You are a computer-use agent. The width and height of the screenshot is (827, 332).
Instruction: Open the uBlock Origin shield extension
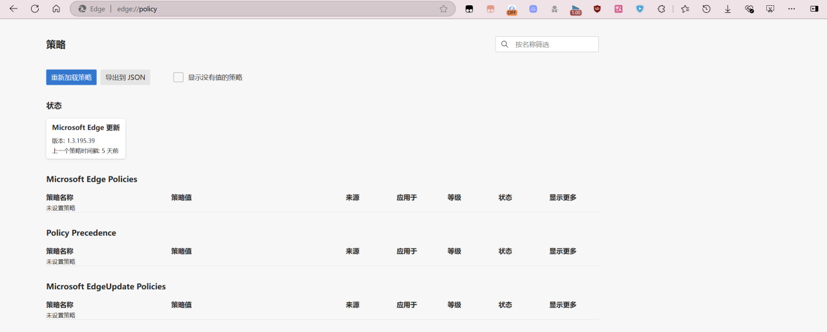pos(597,9)
